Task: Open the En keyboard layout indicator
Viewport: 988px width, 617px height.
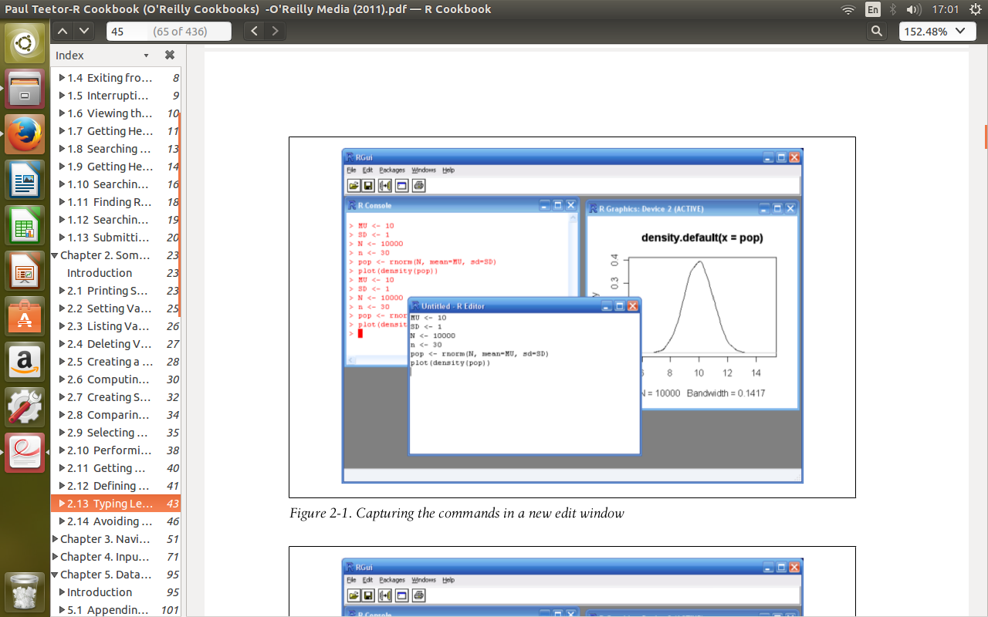Action: tap(872, 9)
